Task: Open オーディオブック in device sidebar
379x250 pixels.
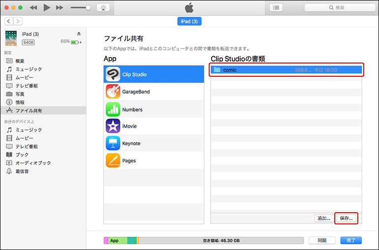Action: [x=43, y=163]
